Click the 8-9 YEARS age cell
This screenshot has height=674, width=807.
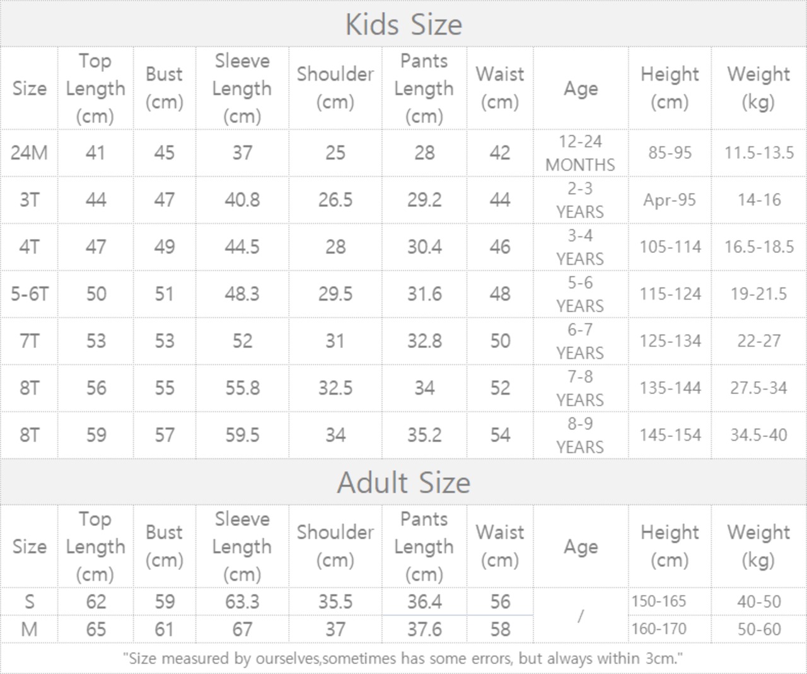click(x=581, y=435)
